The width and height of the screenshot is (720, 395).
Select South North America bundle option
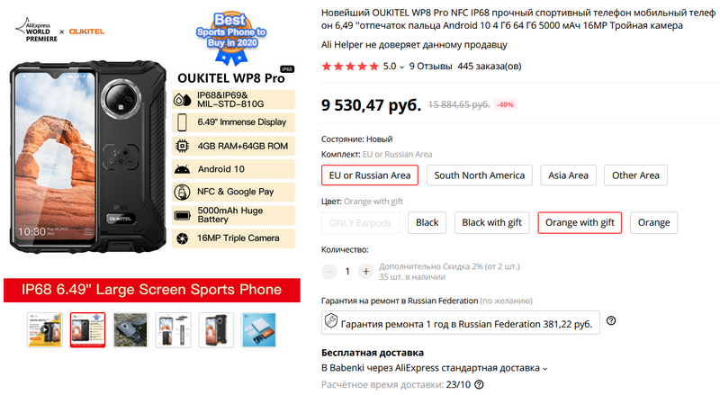pos(480,175)
